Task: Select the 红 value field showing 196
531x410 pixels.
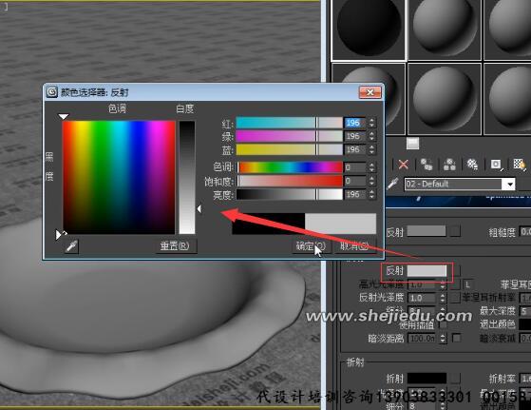Action: click(x=354, y=123)
